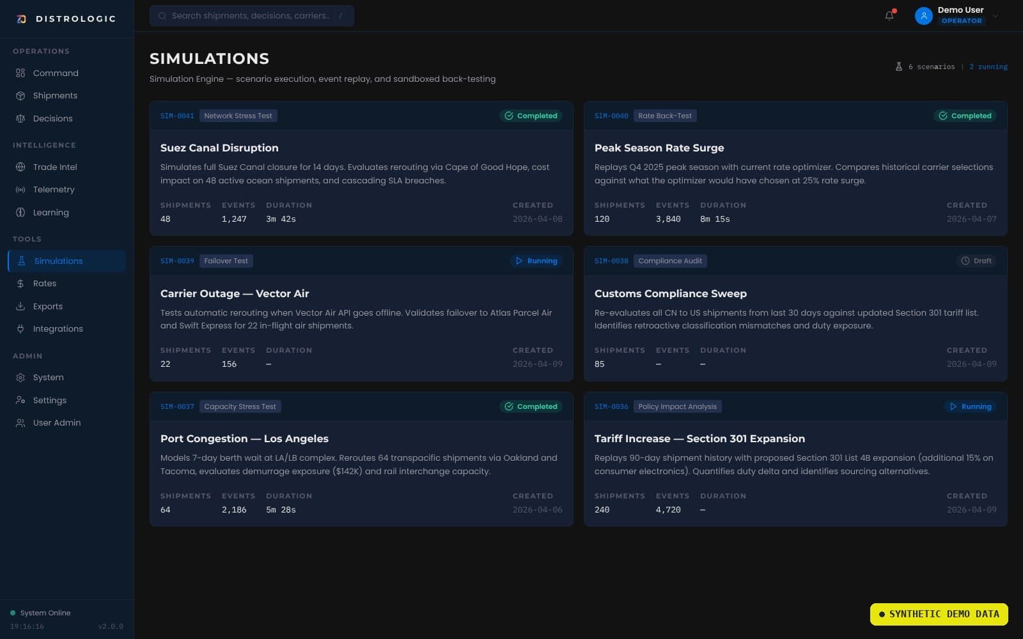Go to Shipments page
This screenshot has width=1023, height=639.
(x=66, y=96)
